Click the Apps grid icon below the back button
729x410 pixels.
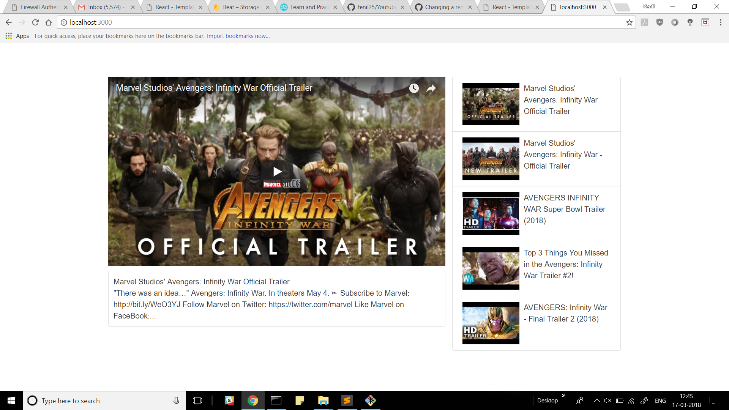coord(8,36)
